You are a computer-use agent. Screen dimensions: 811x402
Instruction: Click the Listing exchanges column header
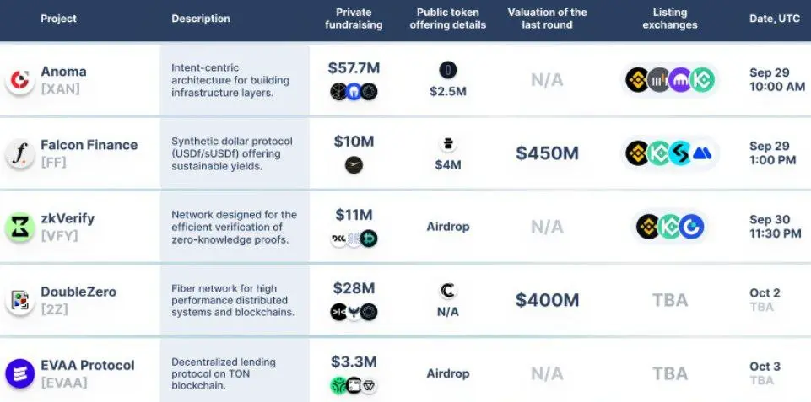(x=670, y=19)
